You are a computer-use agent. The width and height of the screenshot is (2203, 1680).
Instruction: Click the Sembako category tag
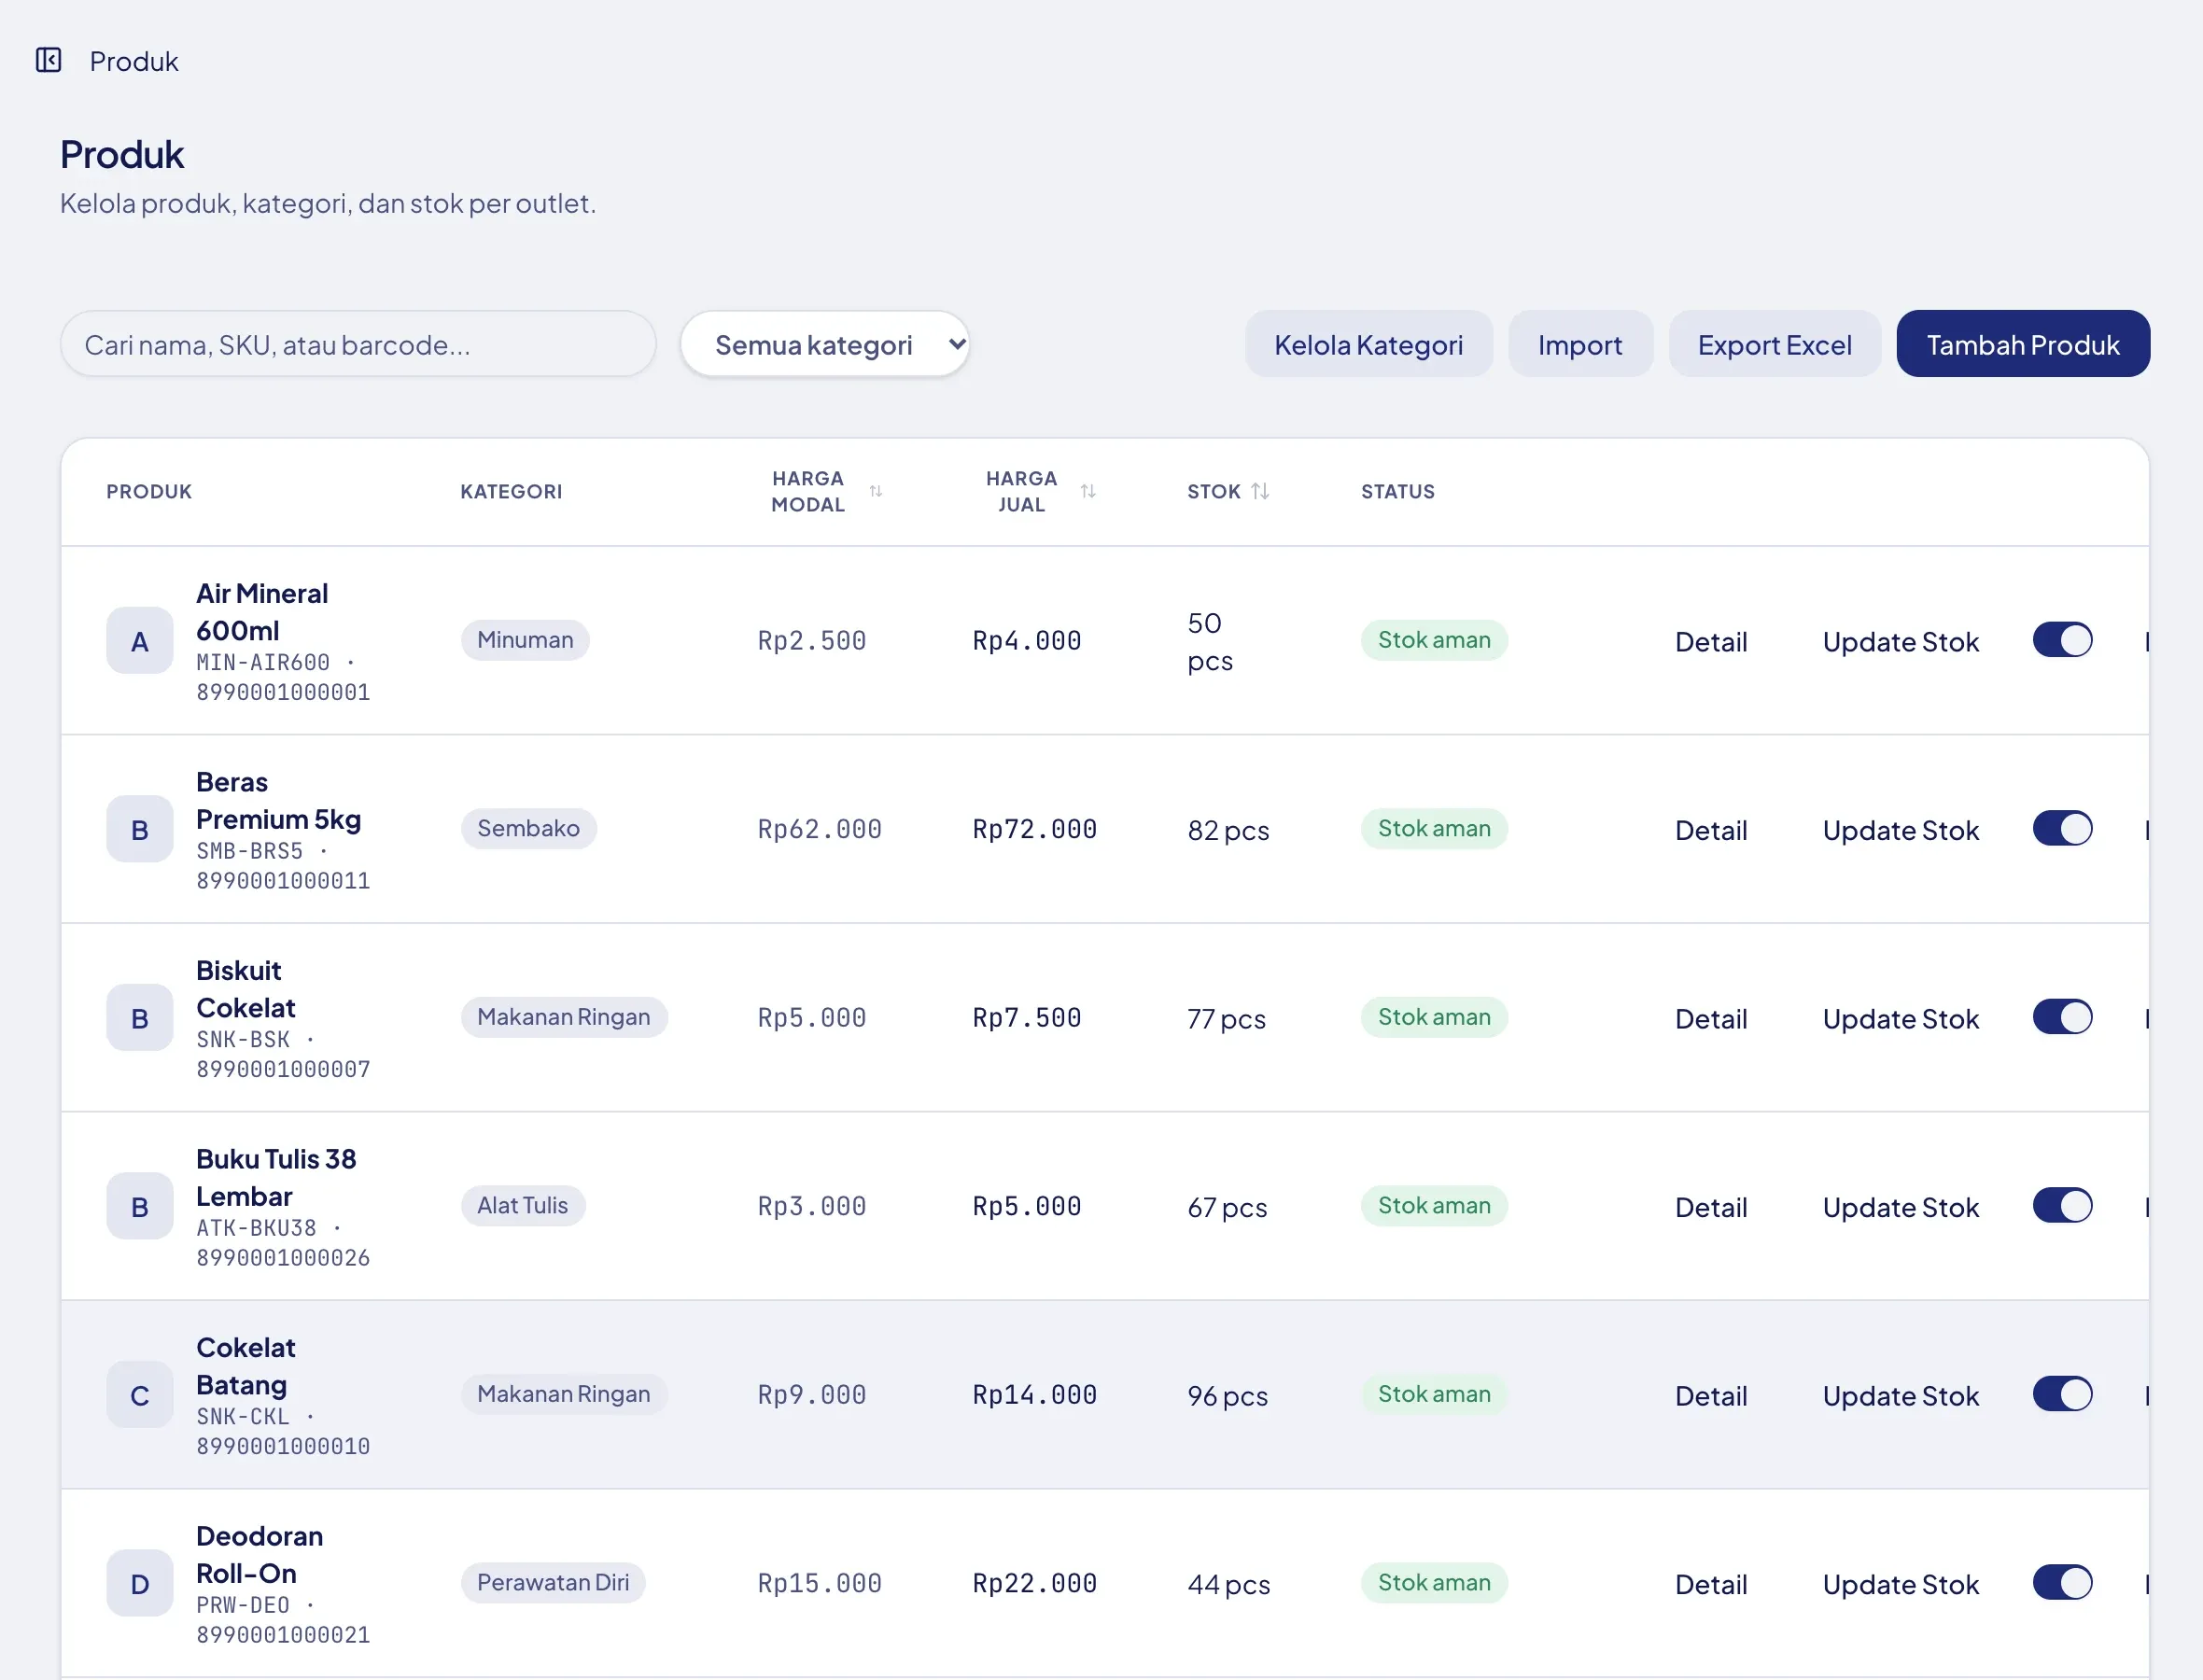[528, 828]
